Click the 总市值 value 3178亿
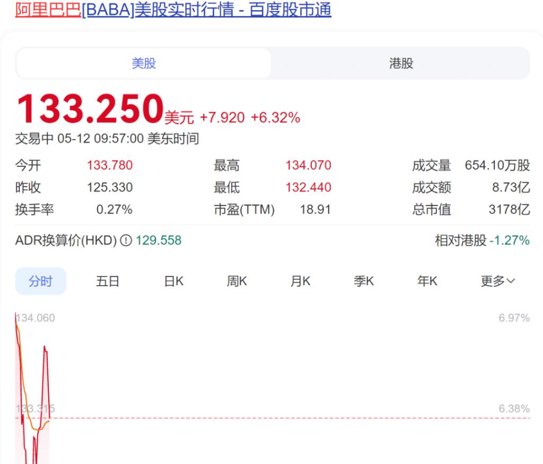543x464 pixels. tap(509, 210)
